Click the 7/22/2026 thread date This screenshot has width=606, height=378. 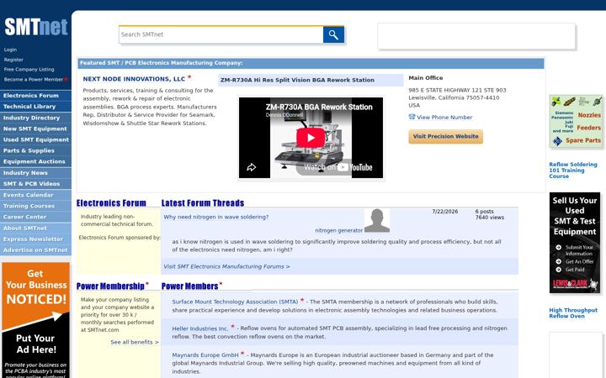[445, 212]
